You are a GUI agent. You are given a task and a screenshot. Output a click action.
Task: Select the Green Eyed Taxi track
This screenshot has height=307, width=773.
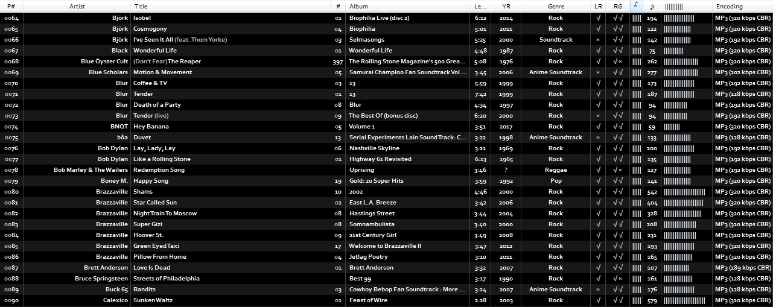(x=156, y=246)
